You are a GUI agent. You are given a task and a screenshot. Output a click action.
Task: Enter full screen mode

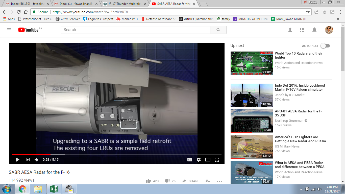tap(217, 160)
